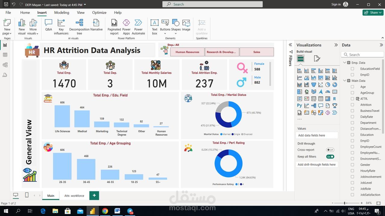This screenshot has height=216, width=385.
Task: Choose the Line chart visualization
Action: click(x=300, y=78)
